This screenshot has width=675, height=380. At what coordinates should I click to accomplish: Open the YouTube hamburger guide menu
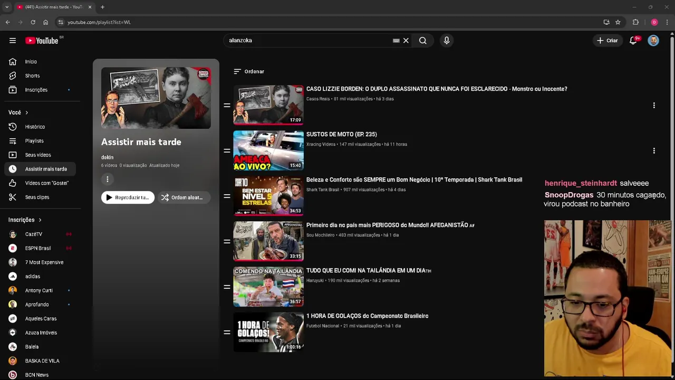(x=13, y=41)
